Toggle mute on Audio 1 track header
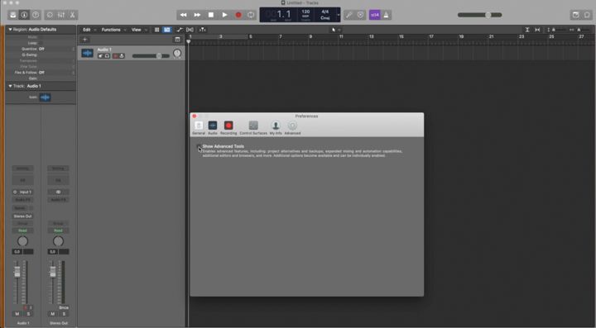Image resolution: width=596 pixels, height=328 pixels. [101, 56]
